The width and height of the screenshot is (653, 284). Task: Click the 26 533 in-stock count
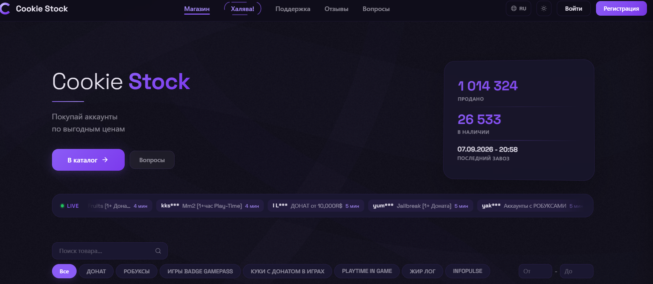click(x=480, y=119)
